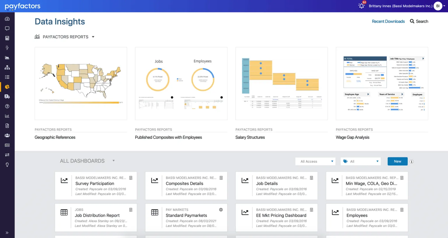Open the help question mark sidebar icon
The height and width of the screenshot is (238, 448).
click(x=7, y=106)
